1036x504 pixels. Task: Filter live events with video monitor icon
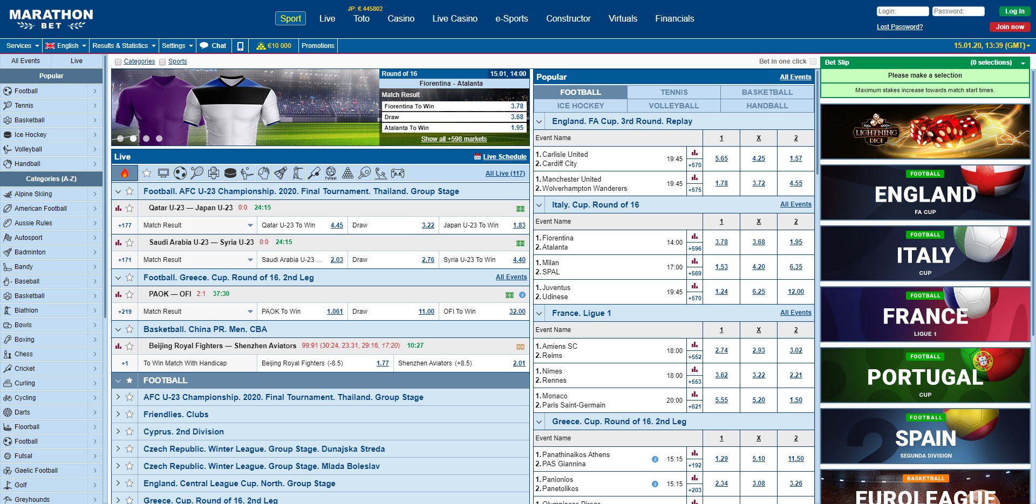tap(163, 173)
